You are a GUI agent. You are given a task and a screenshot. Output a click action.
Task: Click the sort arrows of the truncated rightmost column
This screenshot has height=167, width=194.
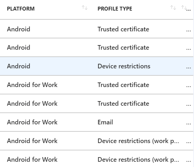(x=183, y=8)
